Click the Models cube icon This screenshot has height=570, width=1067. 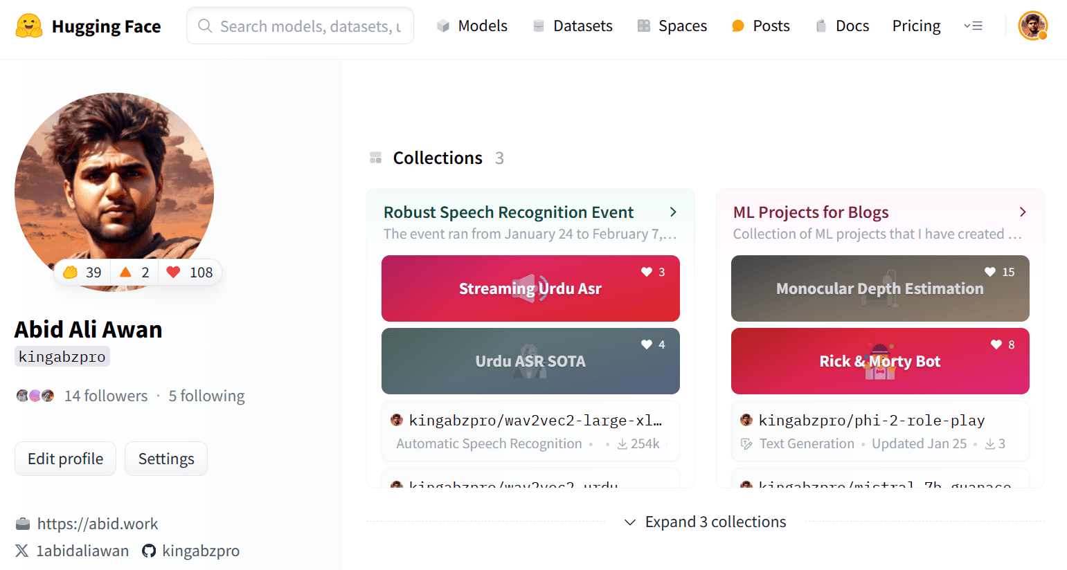point(443,26)
